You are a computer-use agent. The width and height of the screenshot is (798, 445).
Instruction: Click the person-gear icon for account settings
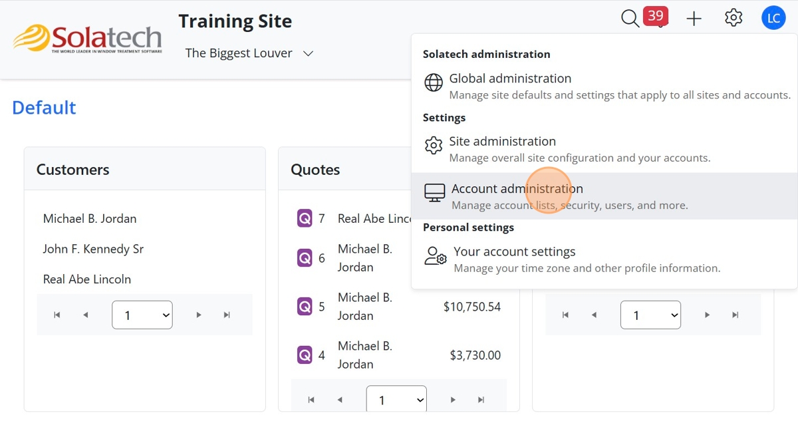pos(436,256)
